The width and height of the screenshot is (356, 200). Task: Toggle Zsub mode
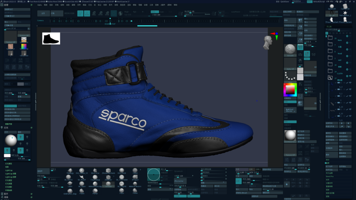162,12
